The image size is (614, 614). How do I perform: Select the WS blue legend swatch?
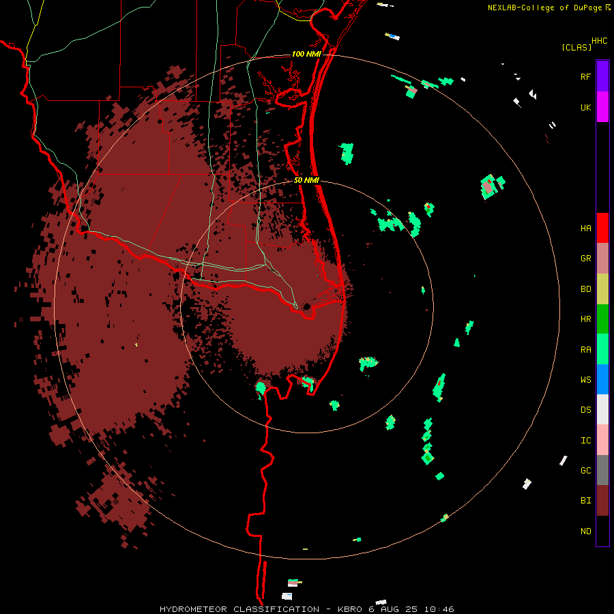coord(602,379)
